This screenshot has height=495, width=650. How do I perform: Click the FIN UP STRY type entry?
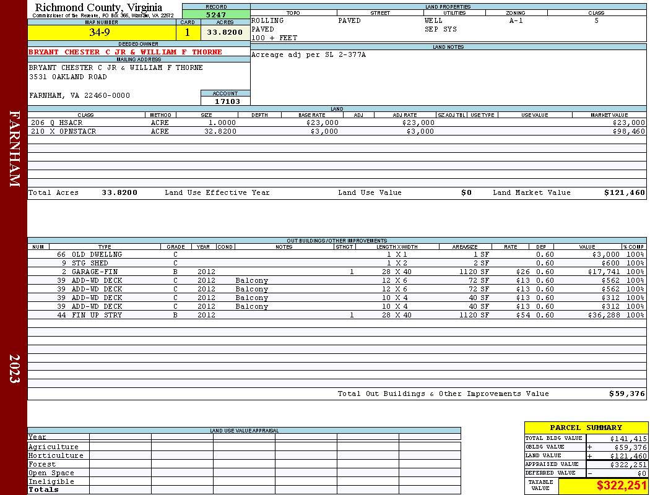pyautogui.click(x=97, y=315)
